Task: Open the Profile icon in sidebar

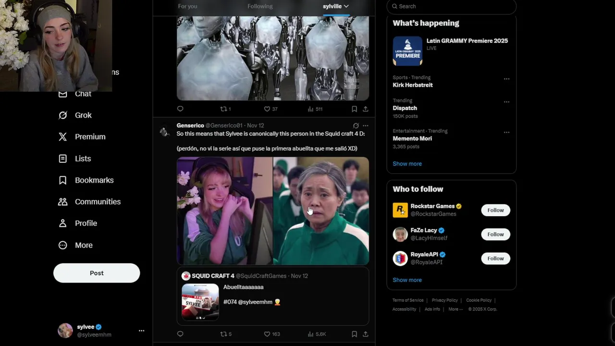Action: click(63, 223)
